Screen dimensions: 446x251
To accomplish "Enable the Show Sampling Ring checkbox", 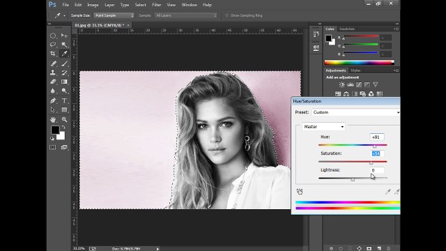I will pyautogui.click(x=226, y=15).
